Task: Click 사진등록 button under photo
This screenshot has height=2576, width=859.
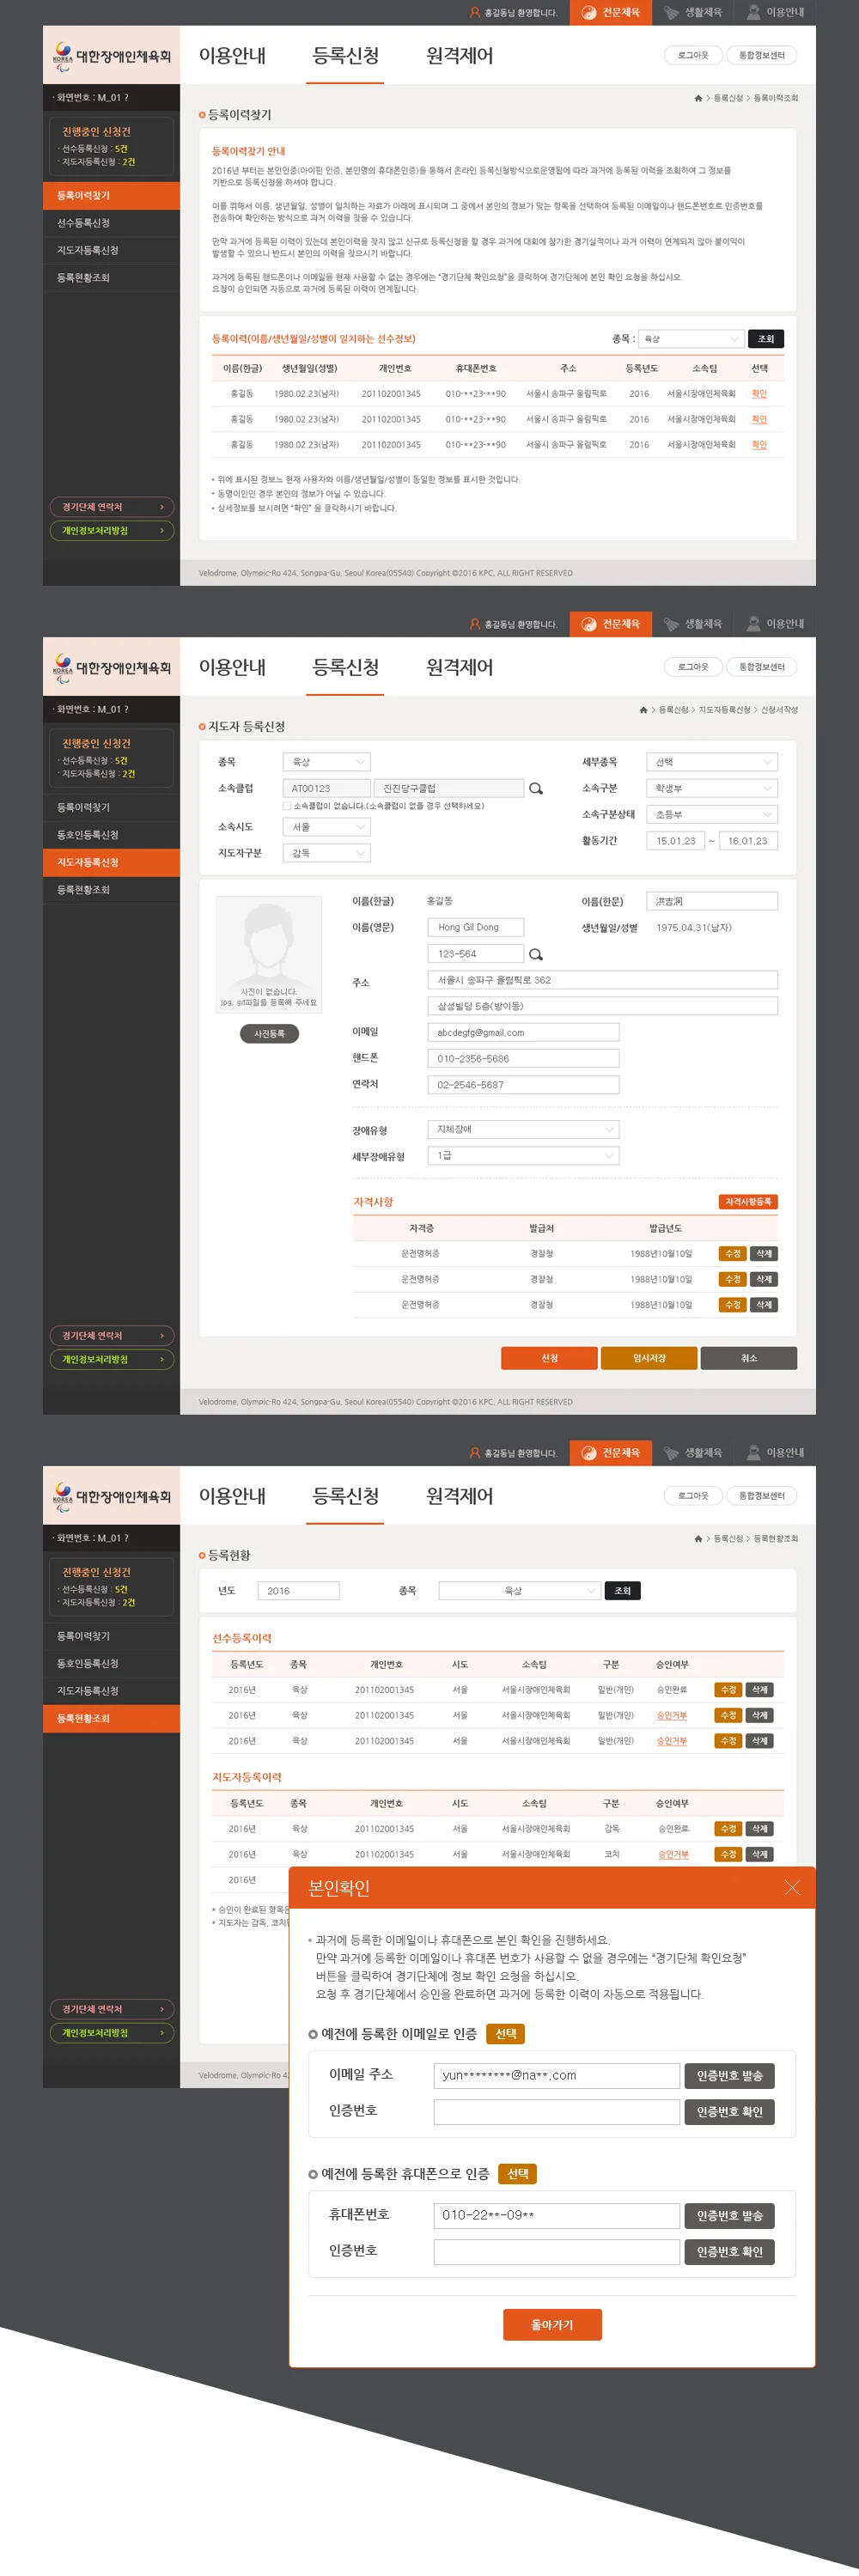Action: click(x=269, y=1034)
